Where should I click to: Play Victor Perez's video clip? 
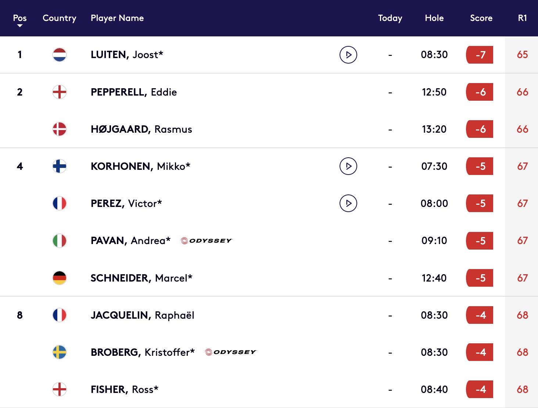pyautogui.click(x=348, y=203)
